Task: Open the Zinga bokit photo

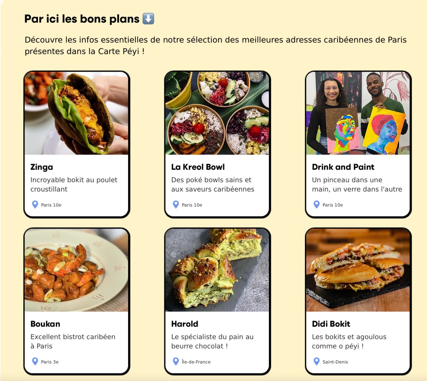Action: tap(76, 113)
